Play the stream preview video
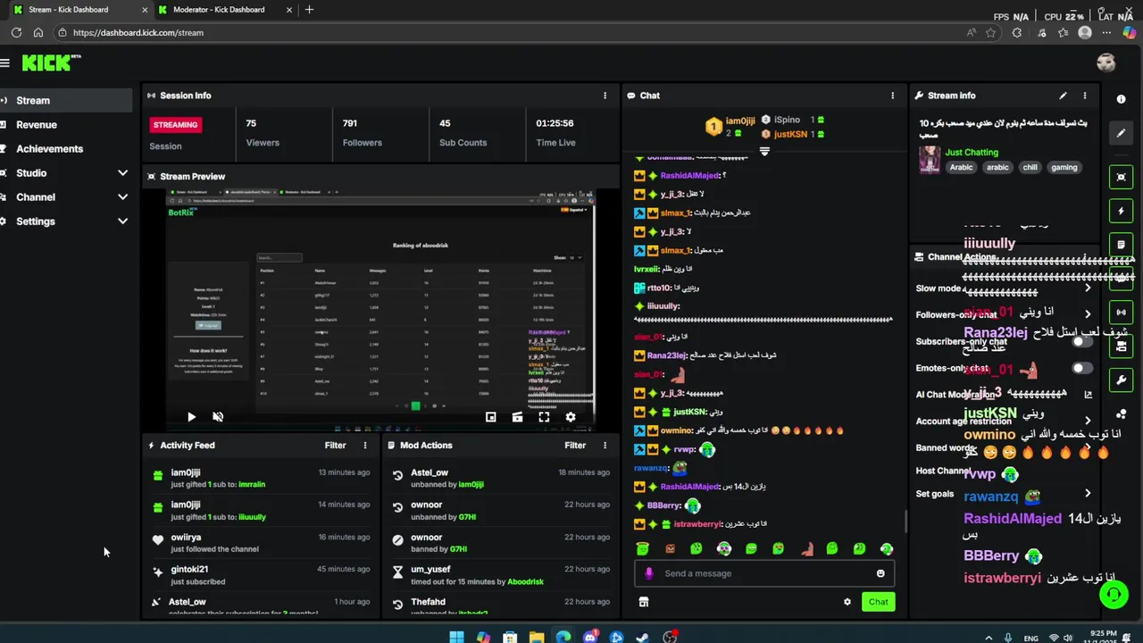This screenshot has width=1143, height=643. [191, 417]
